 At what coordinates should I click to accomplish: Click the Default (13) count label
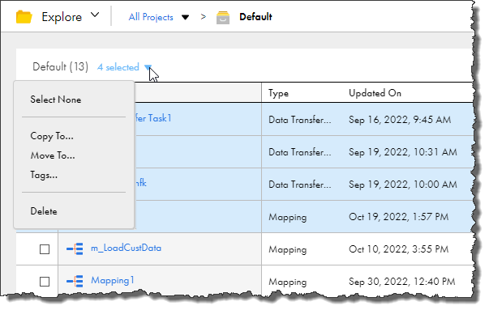tap(61, 66)
